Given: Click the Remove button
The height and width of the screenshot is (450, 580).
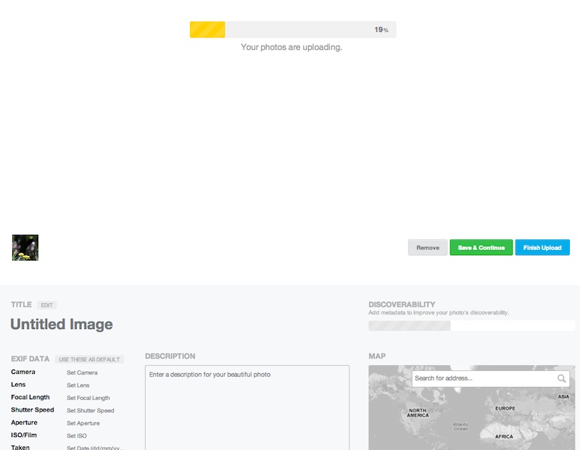Looking at the screenshot, I should click(428, 248).
